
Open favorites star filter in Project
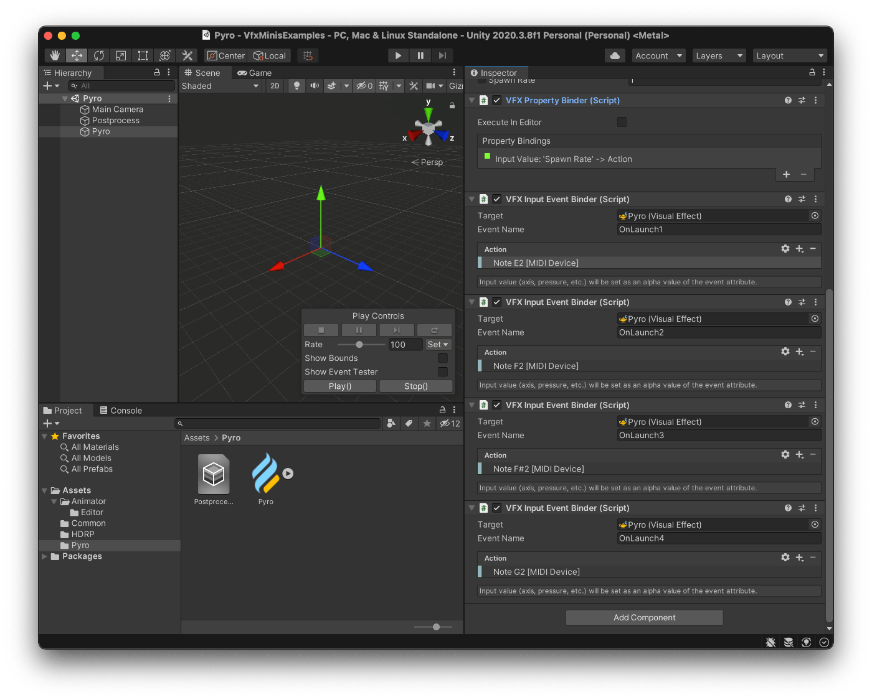[x=427, y=423]
